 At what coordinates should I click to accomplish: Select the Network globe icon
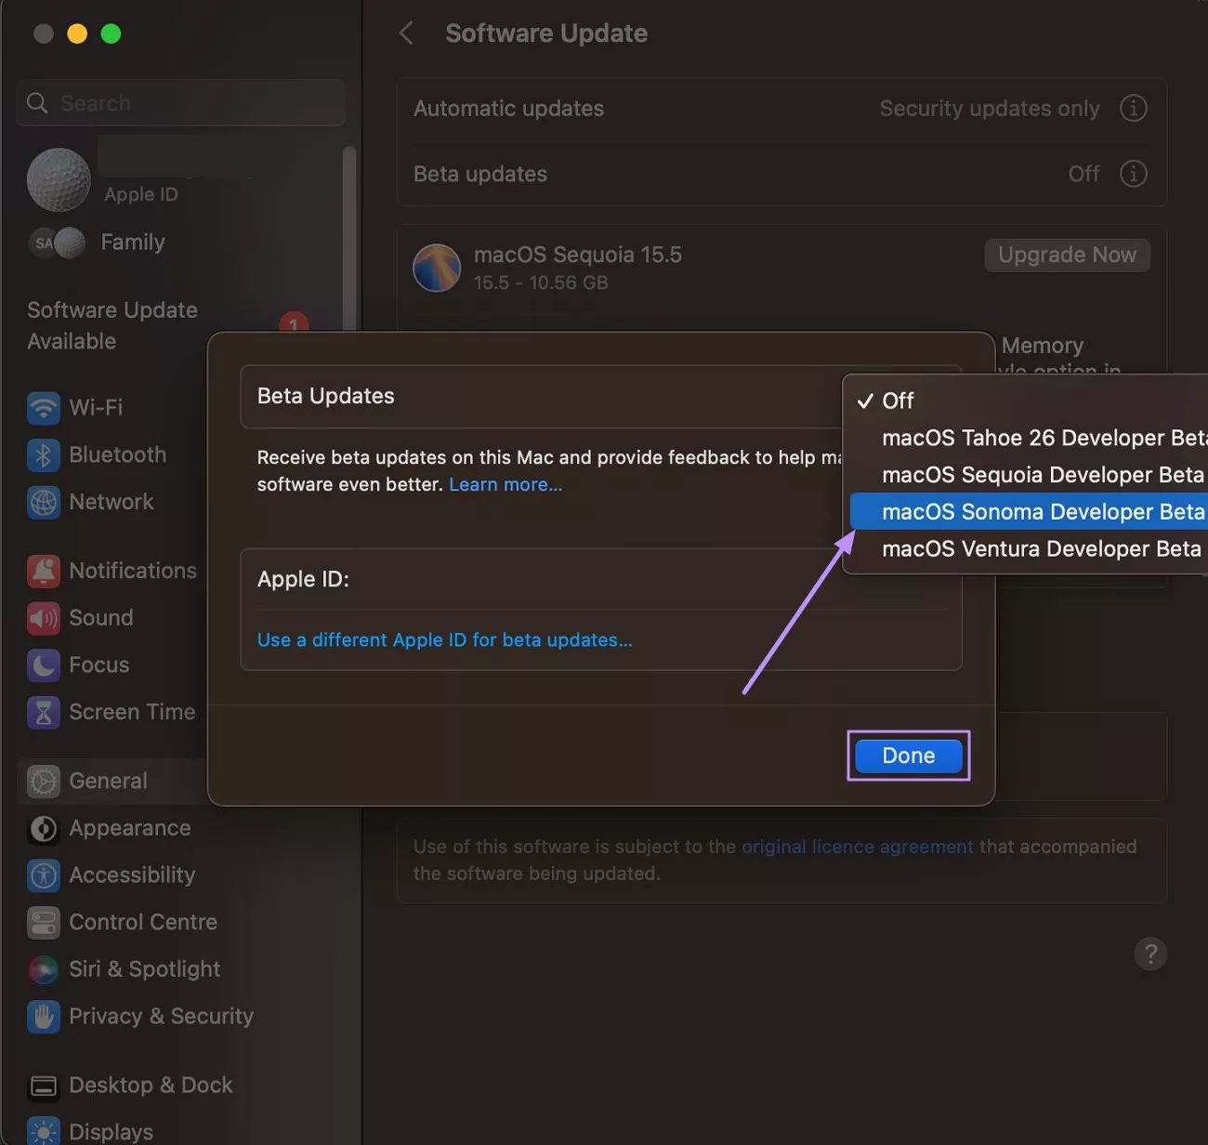click(43, 502)
